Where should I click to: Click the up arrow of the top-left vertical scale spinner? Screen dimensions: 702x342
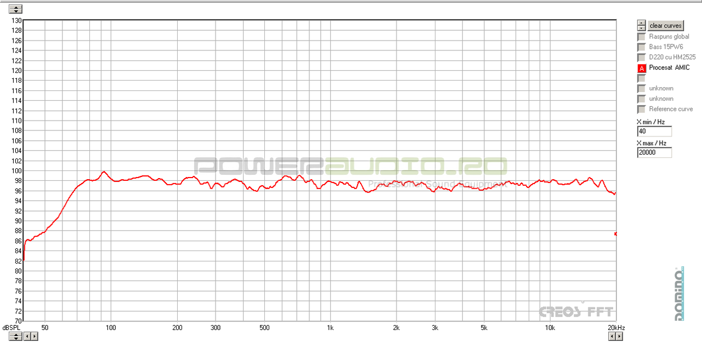(16, 7)
